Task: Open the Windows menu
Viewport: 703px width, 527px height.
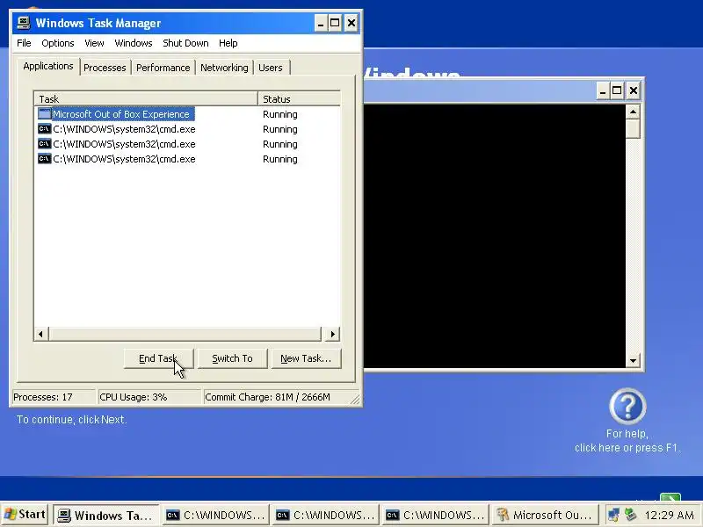Action: click(134, 43)
